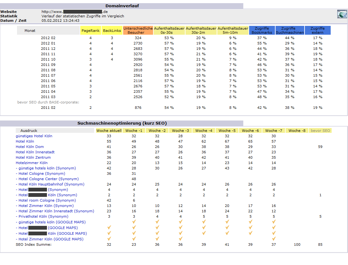Click the blue "Zugriffe Suchmaschinen" column header

[290, 30]
